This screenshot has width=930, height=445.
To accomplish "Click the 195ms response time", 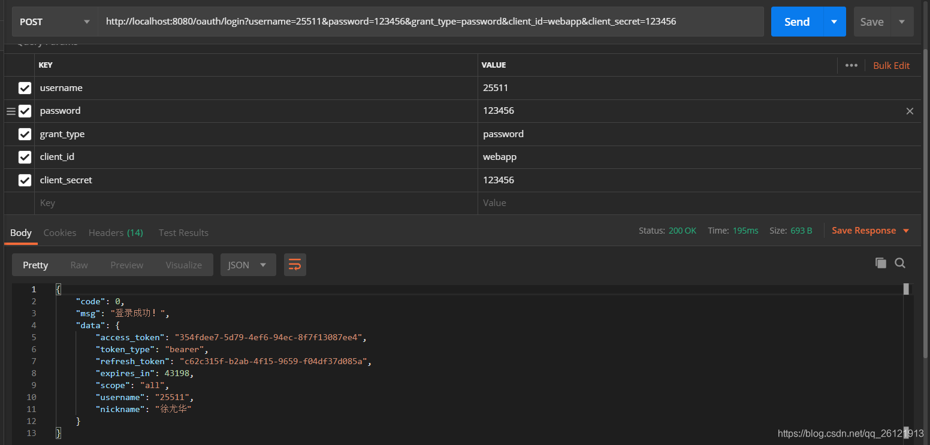I will click(745, 231).
